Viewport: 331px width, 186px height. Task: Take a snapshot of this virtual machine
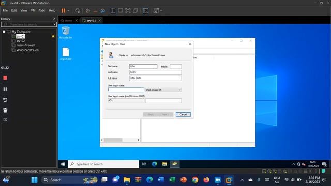(87, 10)
